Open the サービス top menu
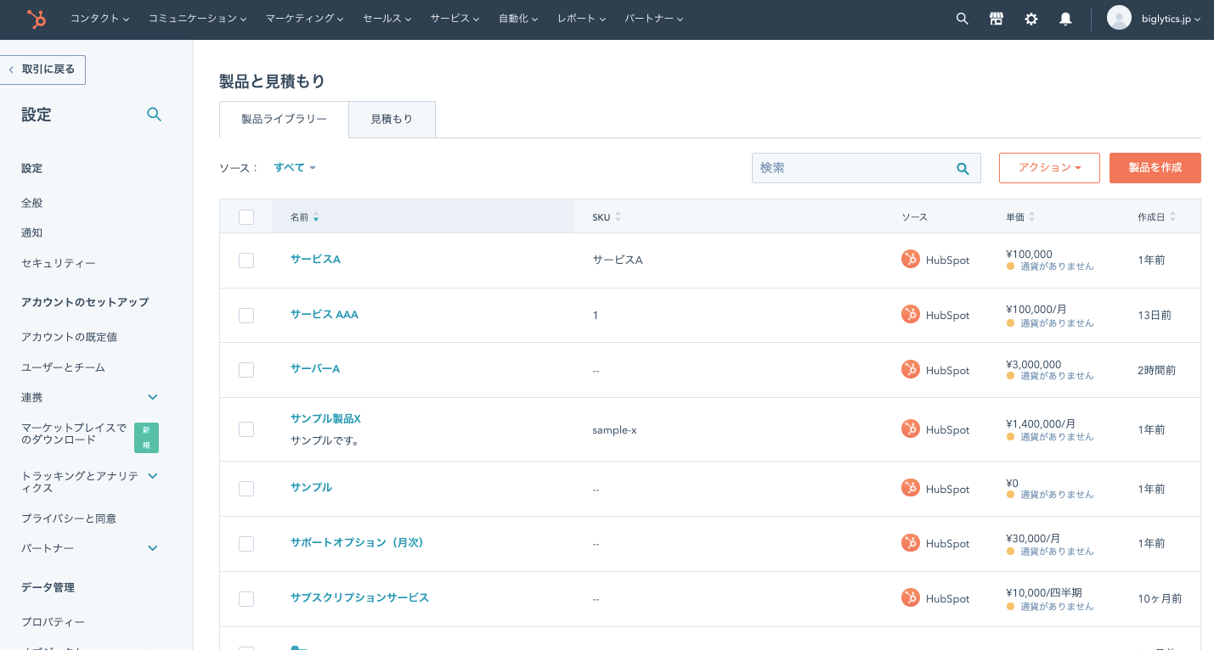The height and width of the screenshot is (650, 1214). click(455, 19)
